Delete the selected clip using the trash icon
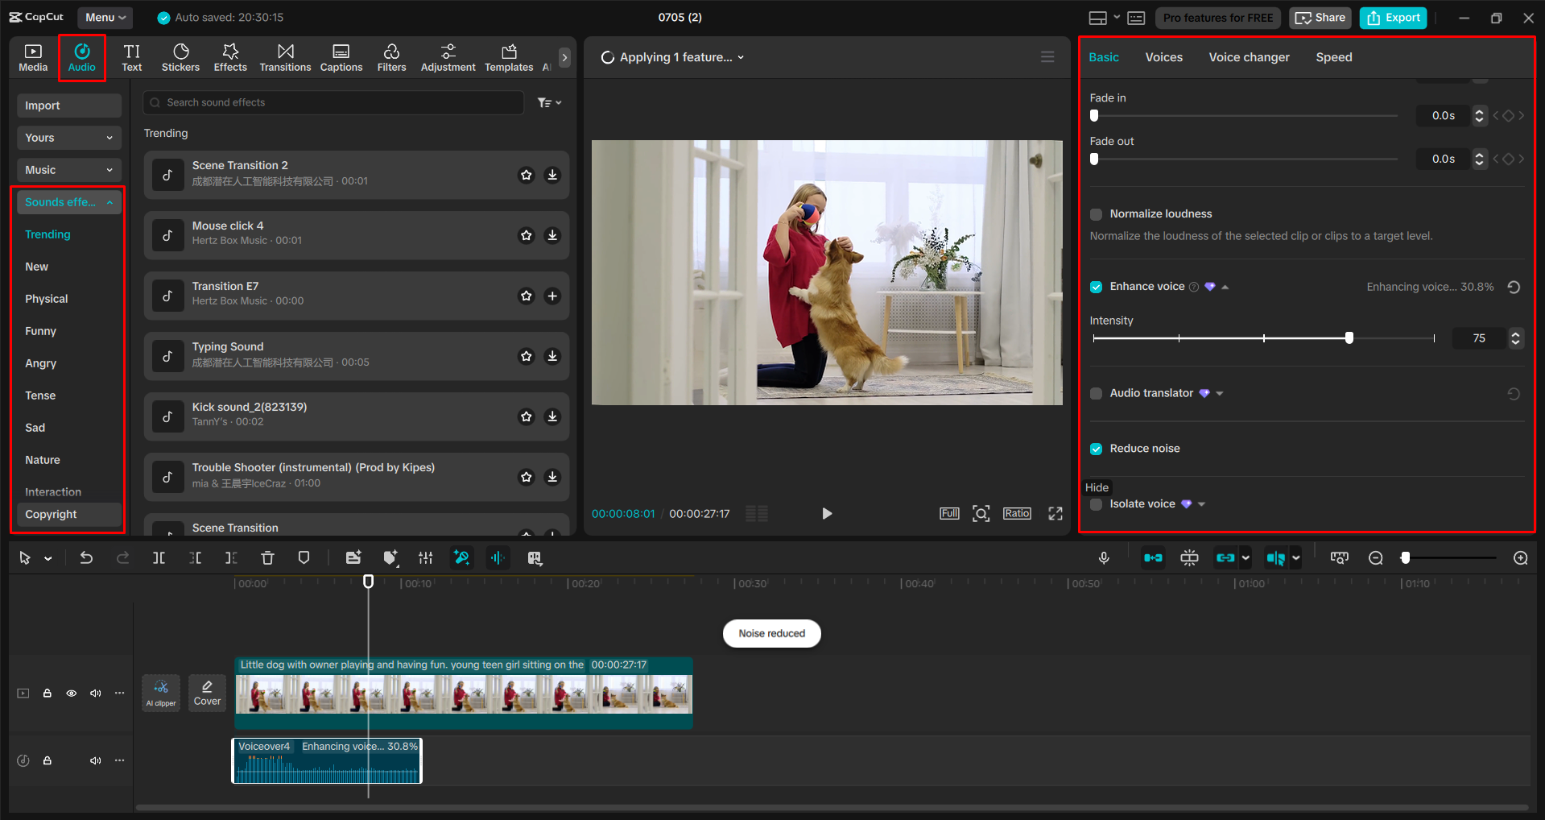This screenshot has height=820, width=1545. pos(267,557)
